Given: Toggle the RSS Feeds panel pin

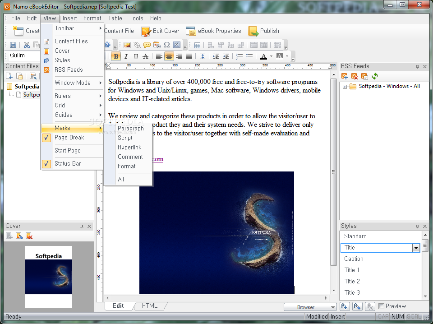Looking at the screenshot, I should pos(417,67).
